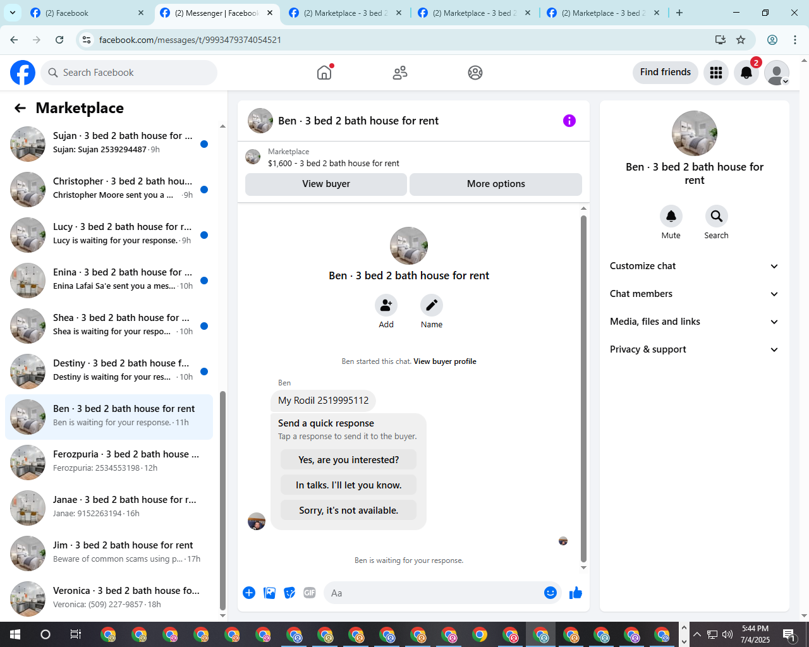Viewport: 809px width, 647px height.
Task: Click the chat messages scrollbar
Action: (583, 389)
